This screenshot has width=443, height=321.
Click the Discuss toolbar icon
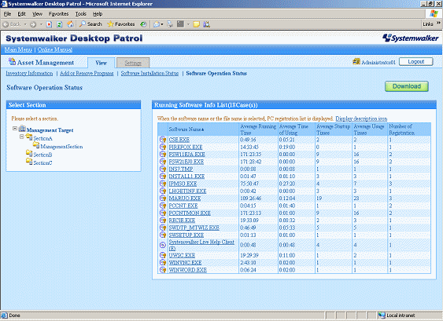coord(197,24)
